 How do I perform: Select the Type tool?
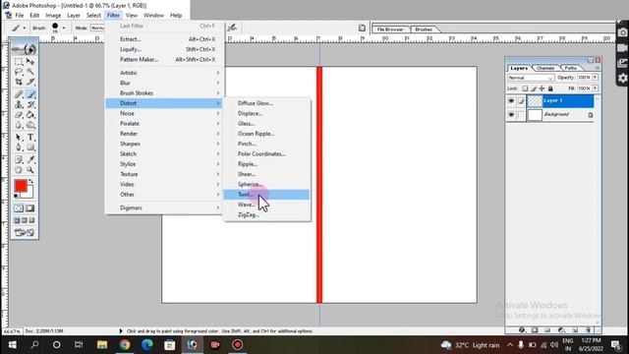click(30, 138)
